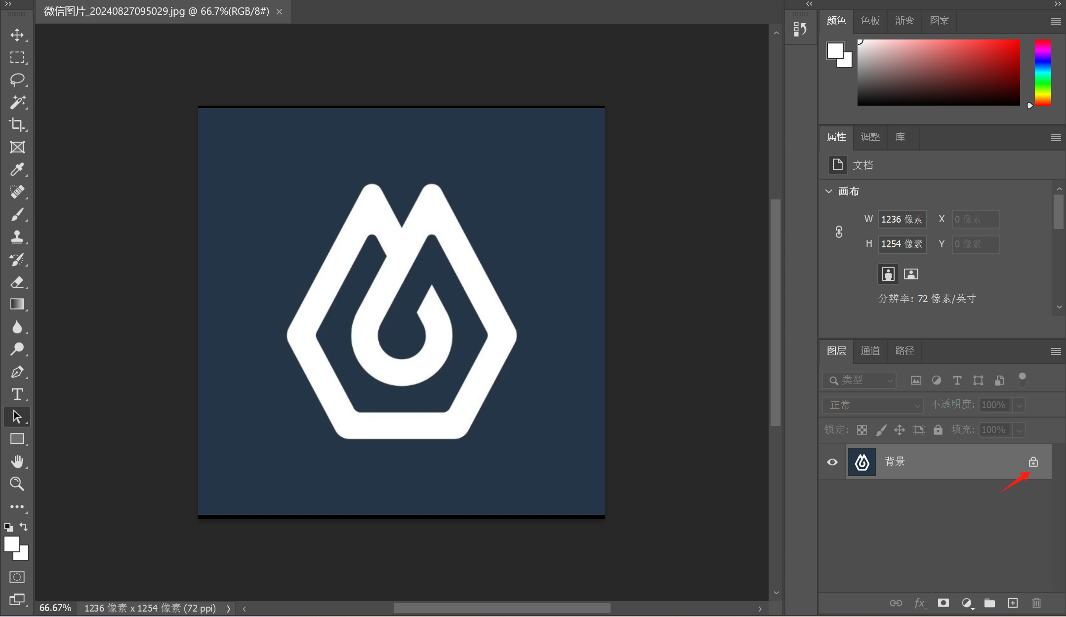
Task: Click the canvas width W field
Action: [902, 219]
